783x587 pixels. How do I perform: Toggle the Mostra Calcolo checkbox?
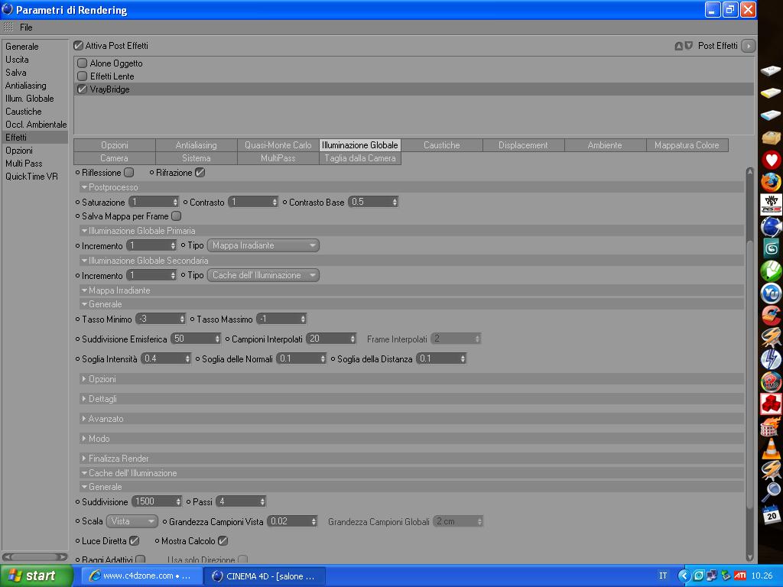point(223,540)
